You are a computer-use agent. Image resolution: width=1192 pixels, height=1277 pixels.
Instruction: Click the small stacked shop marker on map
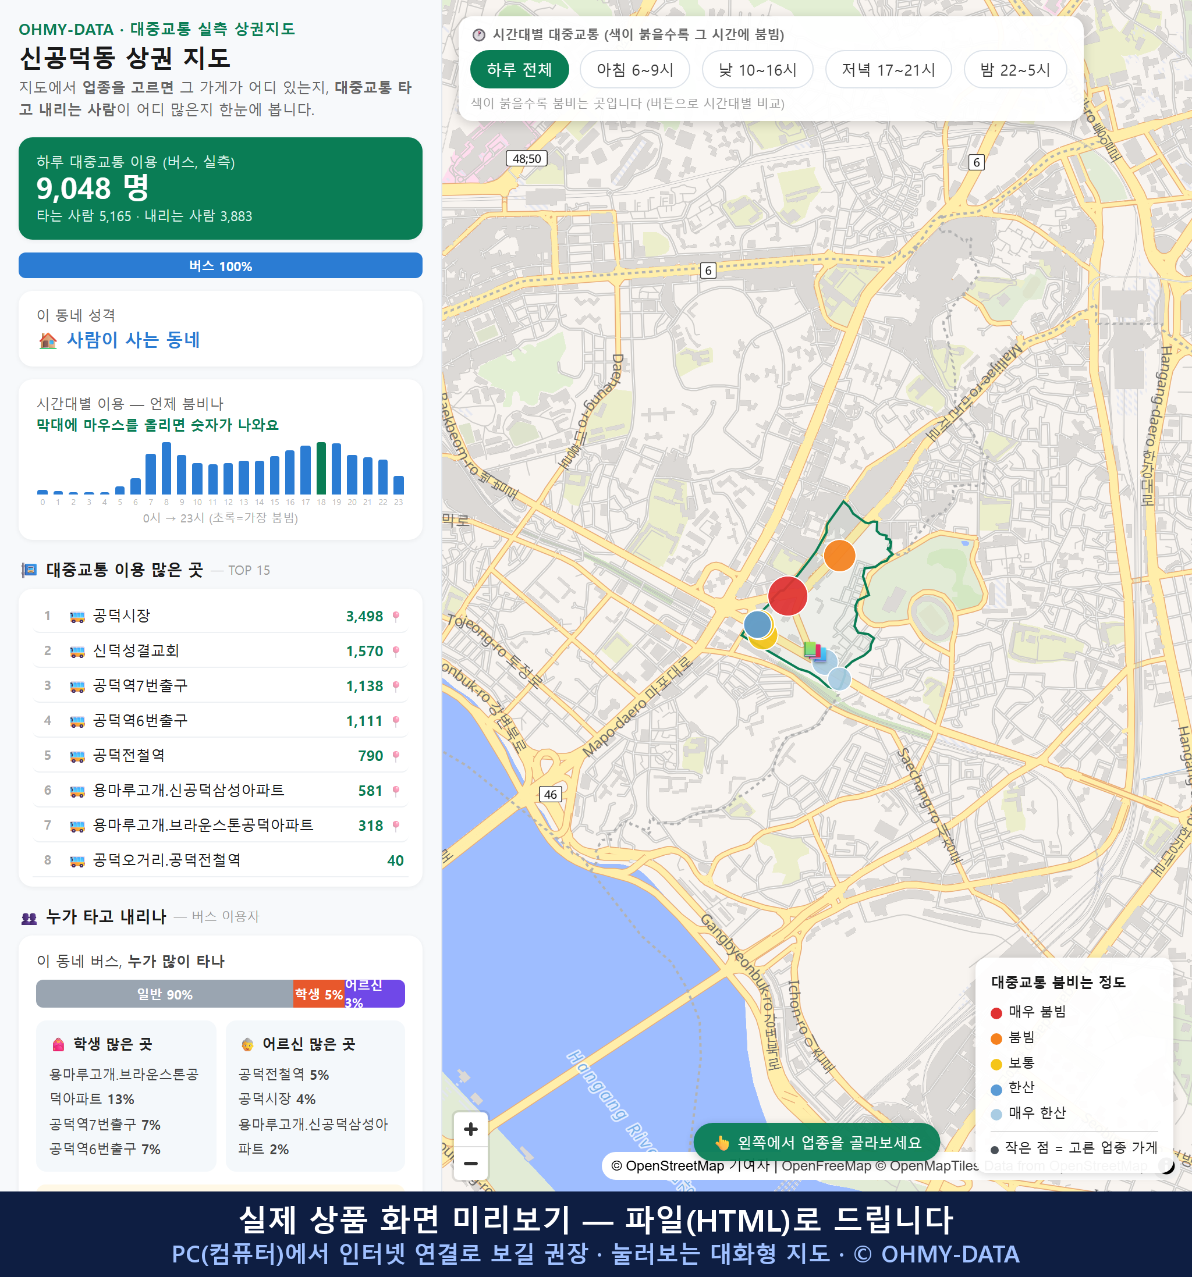tap(814, 652)
